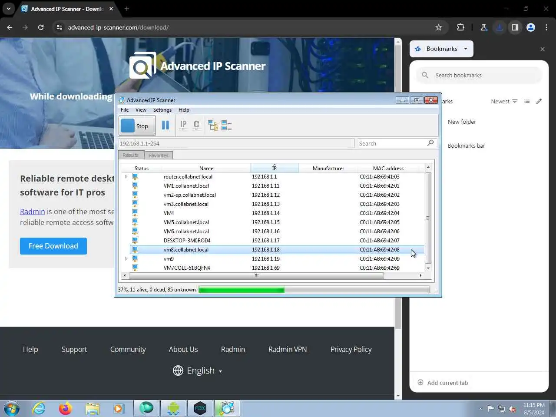Open the English language dropdown

(198, 371)
